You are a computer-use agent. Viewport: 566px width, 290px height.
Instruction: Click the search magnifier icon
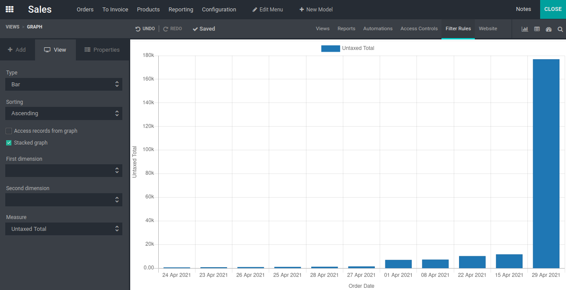click(560, 29)
